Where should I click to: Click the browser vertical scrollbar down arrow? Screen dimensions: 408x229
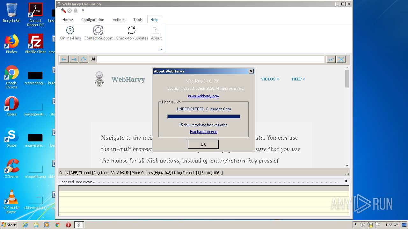[x=347, y=165]
